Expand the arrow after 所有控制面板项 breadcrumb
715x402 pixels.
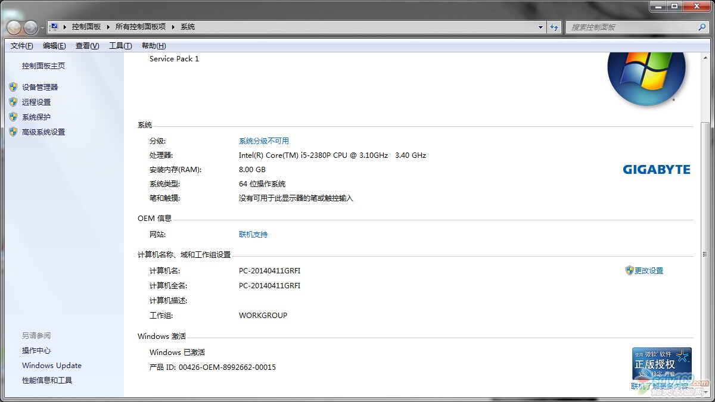[x=173, y=27]
